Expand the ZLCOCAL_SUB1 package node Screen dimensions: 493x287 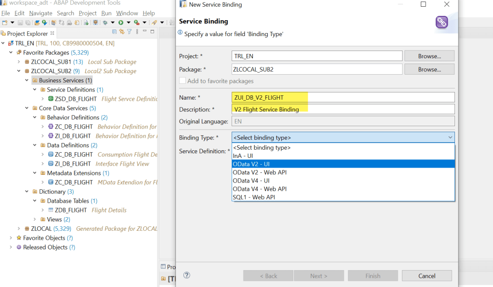coord(19,62)
